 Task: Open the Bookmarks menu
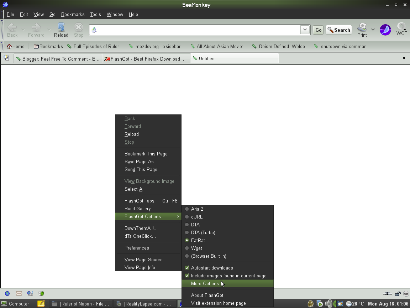coord(73,14)
